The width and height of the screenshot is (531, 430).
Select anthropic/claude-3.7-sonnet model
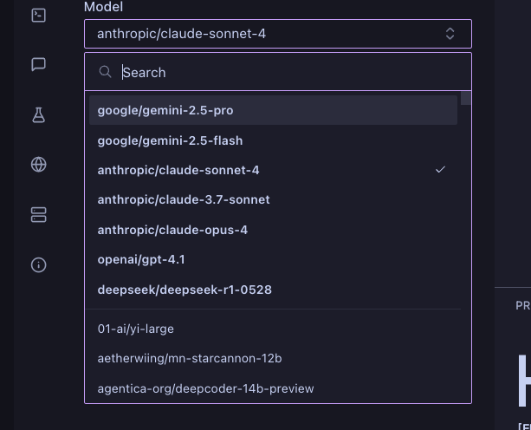coord(184,199)
